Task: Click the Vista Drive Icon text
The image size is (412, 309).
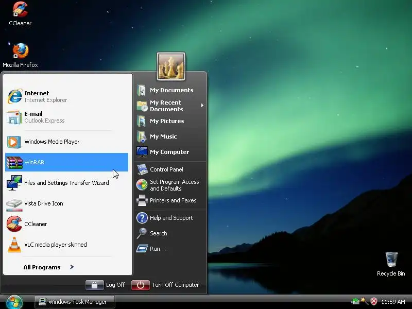Action: click(x=44, y=203)
